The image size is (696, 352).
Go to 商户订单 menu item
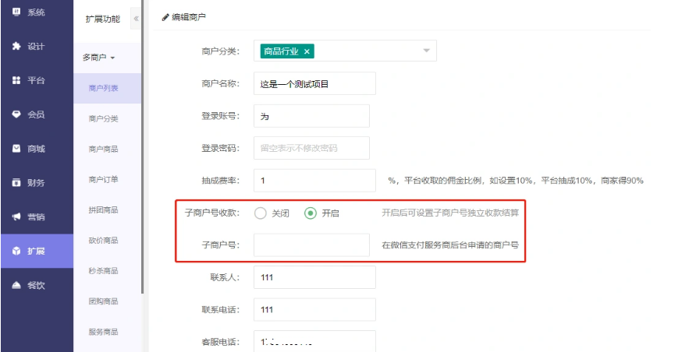coord(104,180)
